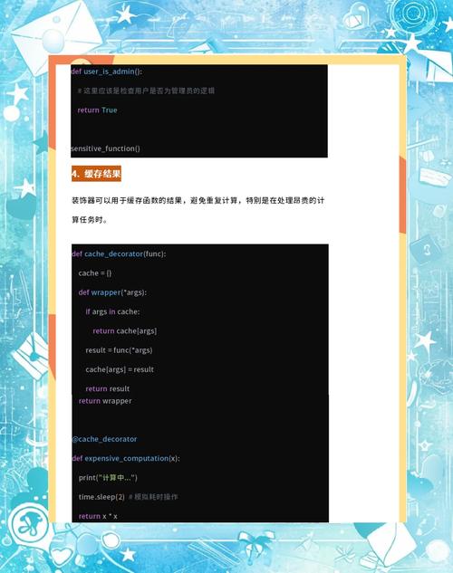Click the line 'return cache[args]'
Image resolution: width=453 pixels, height=573 pixels.
pyautogui.click(x=125, y=331)
